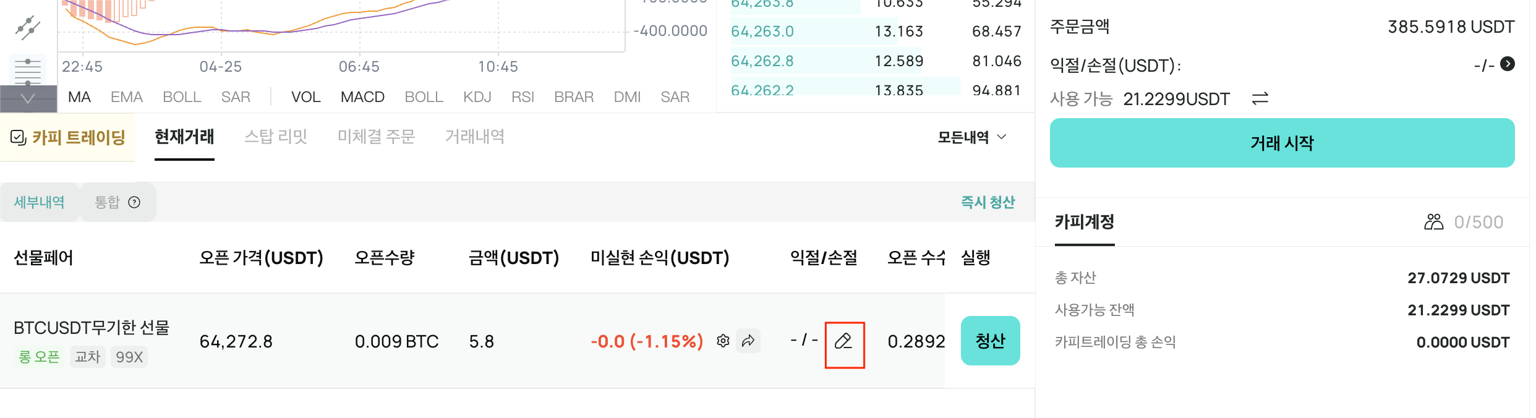Viewport: 1536px width, 418px height.
Task: Click the share arrow icon for position
Action: point(748,341)
